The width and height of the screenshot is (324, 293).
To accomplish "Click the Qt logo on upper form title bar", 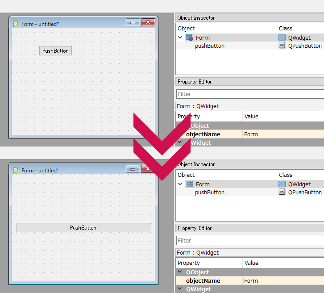I will tap(16, 24).
